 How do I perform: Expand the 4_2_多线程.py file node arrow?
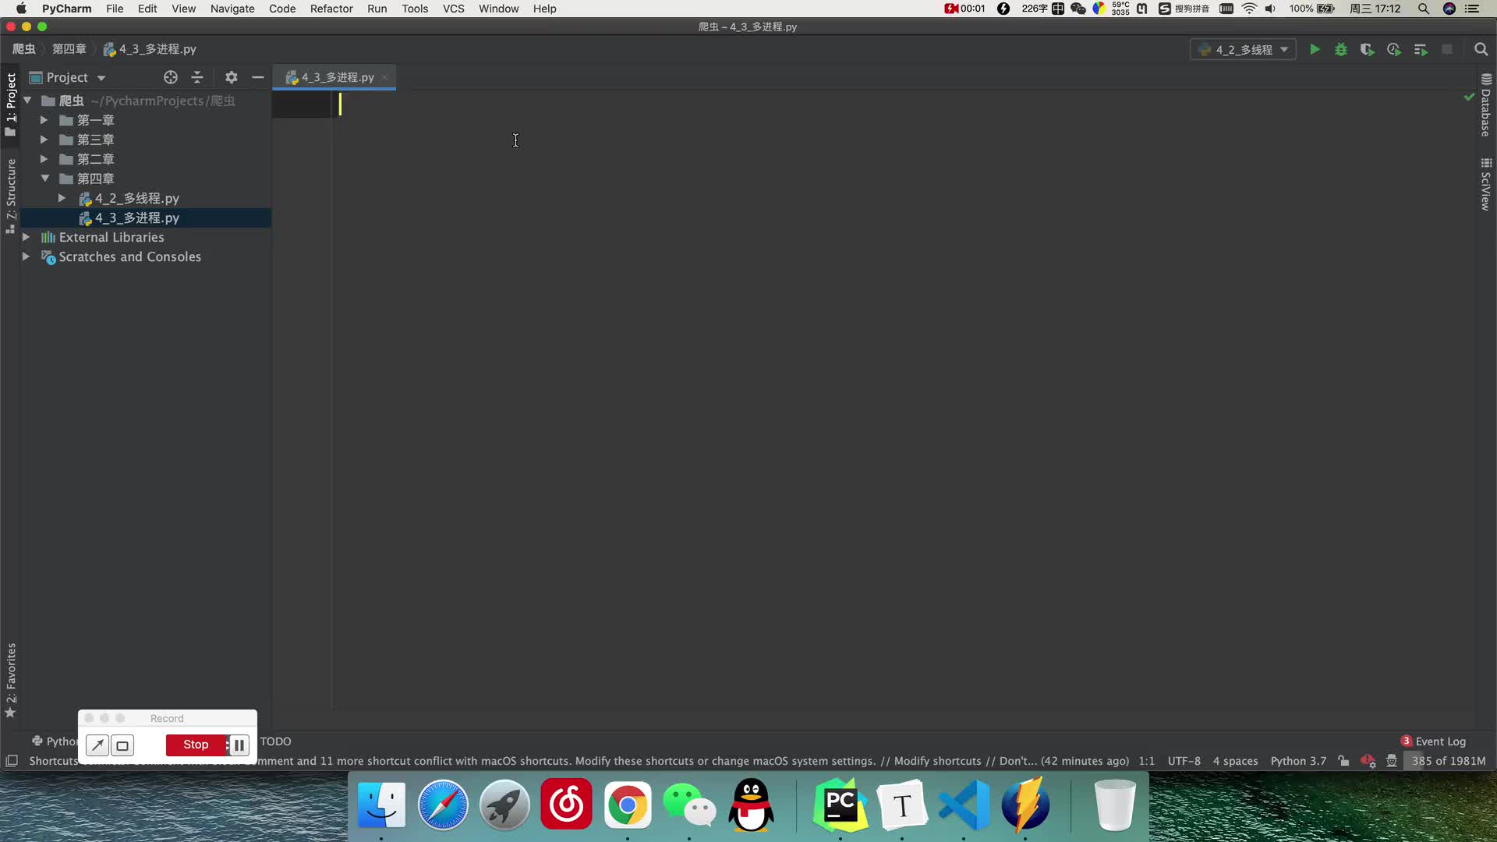point(62,198)
